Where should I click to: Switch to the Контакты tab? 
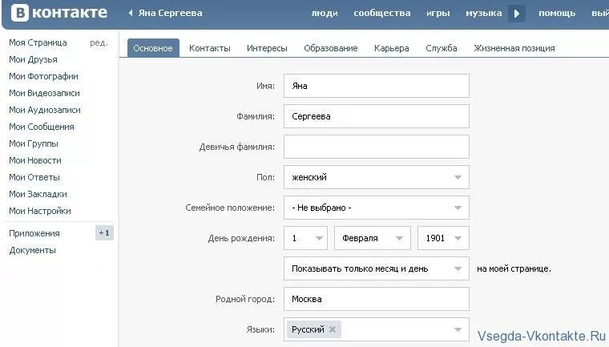click(210, 48)
